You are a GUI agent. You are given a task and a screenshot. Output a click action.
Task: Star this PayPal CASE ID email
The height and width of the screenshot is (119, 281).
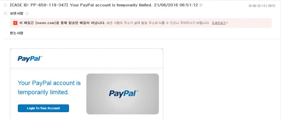click(5, 5)
